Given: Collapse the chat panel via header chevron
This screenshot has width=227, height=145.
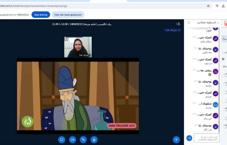Looking at the screenshot, I should [218, 23].
